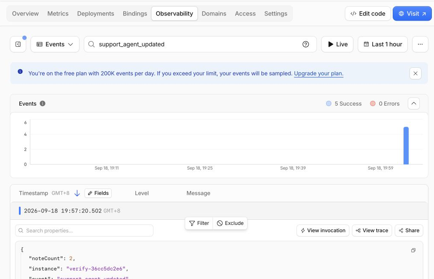Image resolution: width=434 pixels, height=279 pixels.
Task: Toggle the 5 Success legend swatch
Action: (x=329, y=103)
